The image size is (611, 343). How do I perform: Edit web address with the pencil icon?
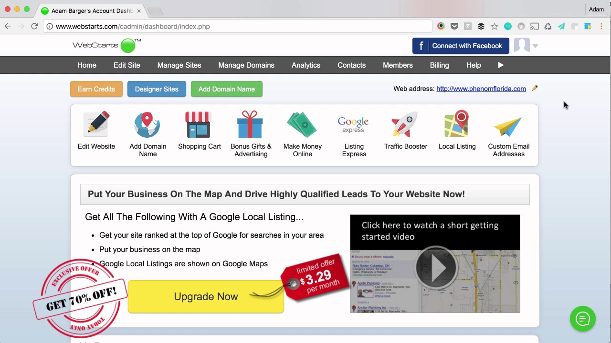(535, 88)
